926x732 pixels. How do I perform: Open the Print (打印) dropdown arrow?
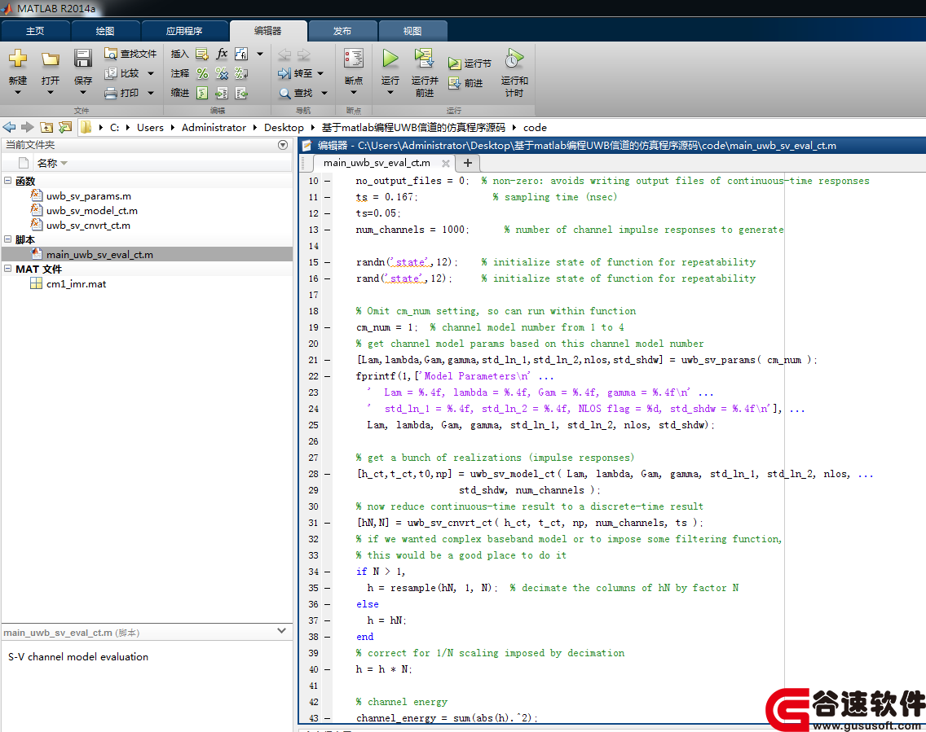click(x=151, y=93)
